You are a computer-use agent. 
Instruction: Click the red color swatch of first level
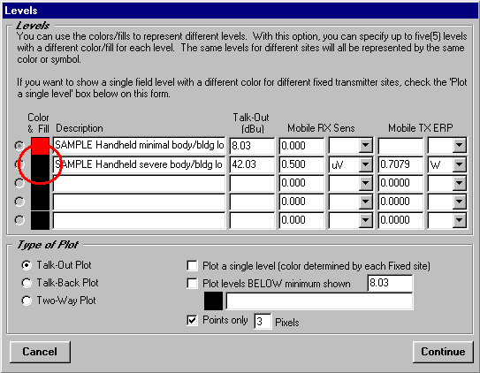(40, 146)
